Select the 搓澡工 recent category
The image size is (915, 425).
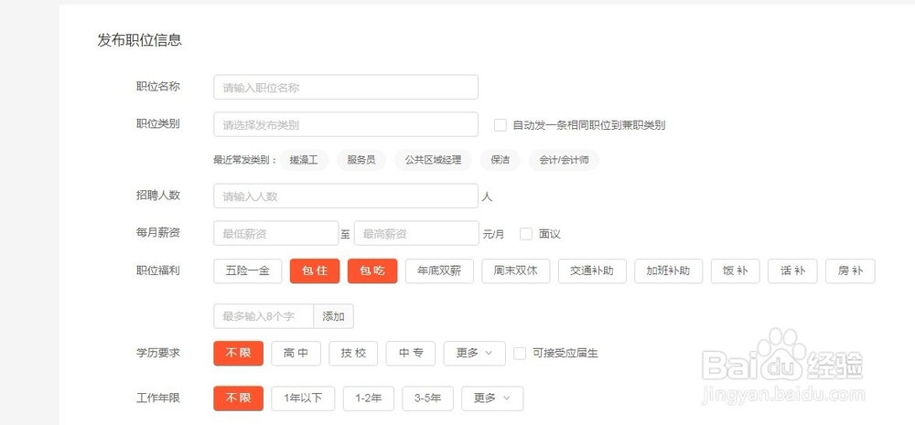304,160
